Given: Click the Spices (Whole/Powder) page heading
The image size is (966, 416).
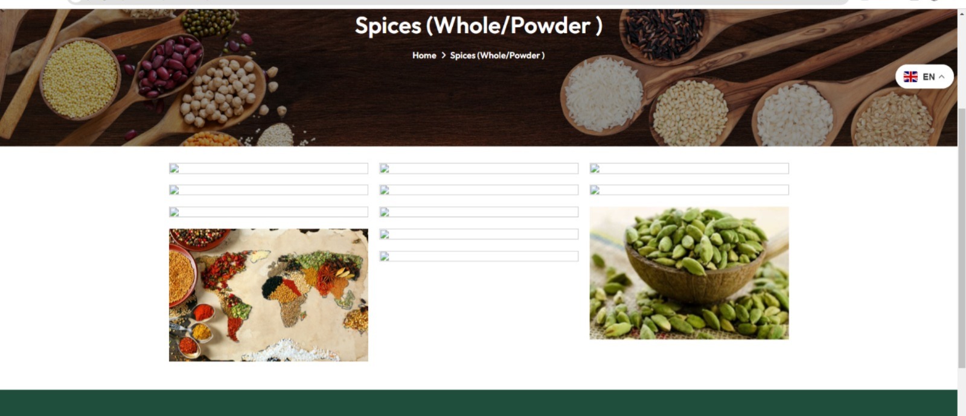Looking at the screenshot, I should click(x=479, y=26).
